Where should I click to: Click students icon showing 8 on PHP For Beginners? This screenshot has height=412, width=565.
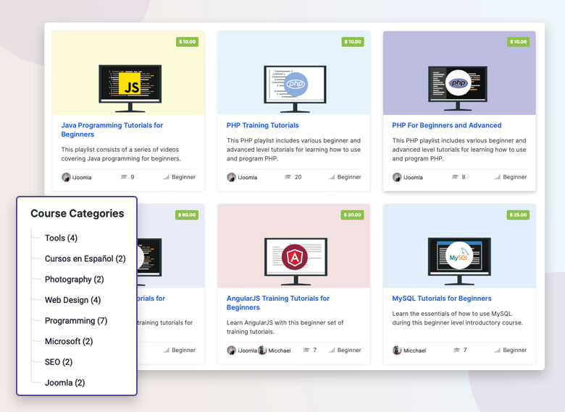point(455,177)
